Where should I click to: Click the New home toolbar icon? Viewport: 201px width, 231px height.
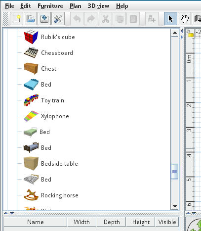pyautogui.click(x=16, y=19)
